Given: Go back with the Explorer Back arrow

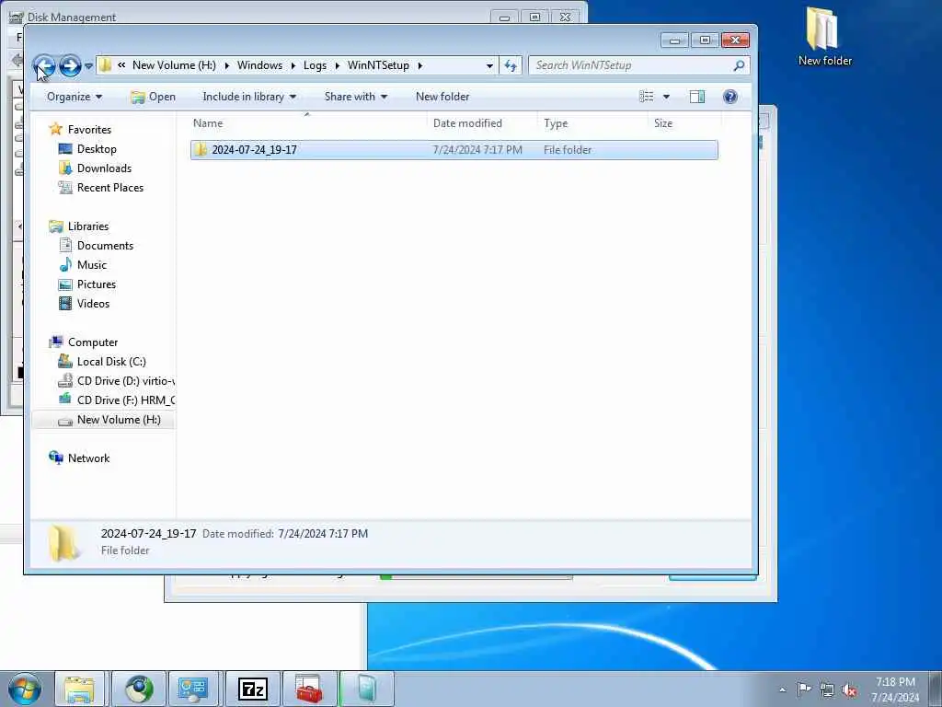Looking at the screenshot, I should [43, 65].
